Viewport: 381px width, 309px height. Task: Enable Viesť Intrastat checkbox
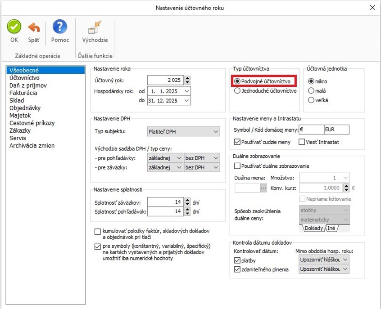302,142
